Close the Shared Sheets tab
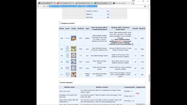187x105 pixels. (x=92, y=3)
